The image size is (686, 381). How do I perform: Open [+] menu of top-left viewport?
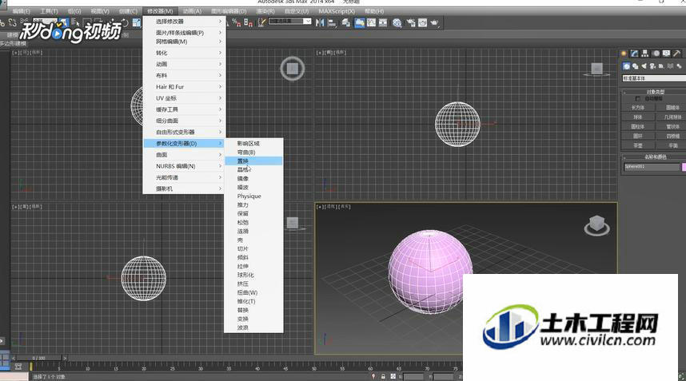(15, 53)
